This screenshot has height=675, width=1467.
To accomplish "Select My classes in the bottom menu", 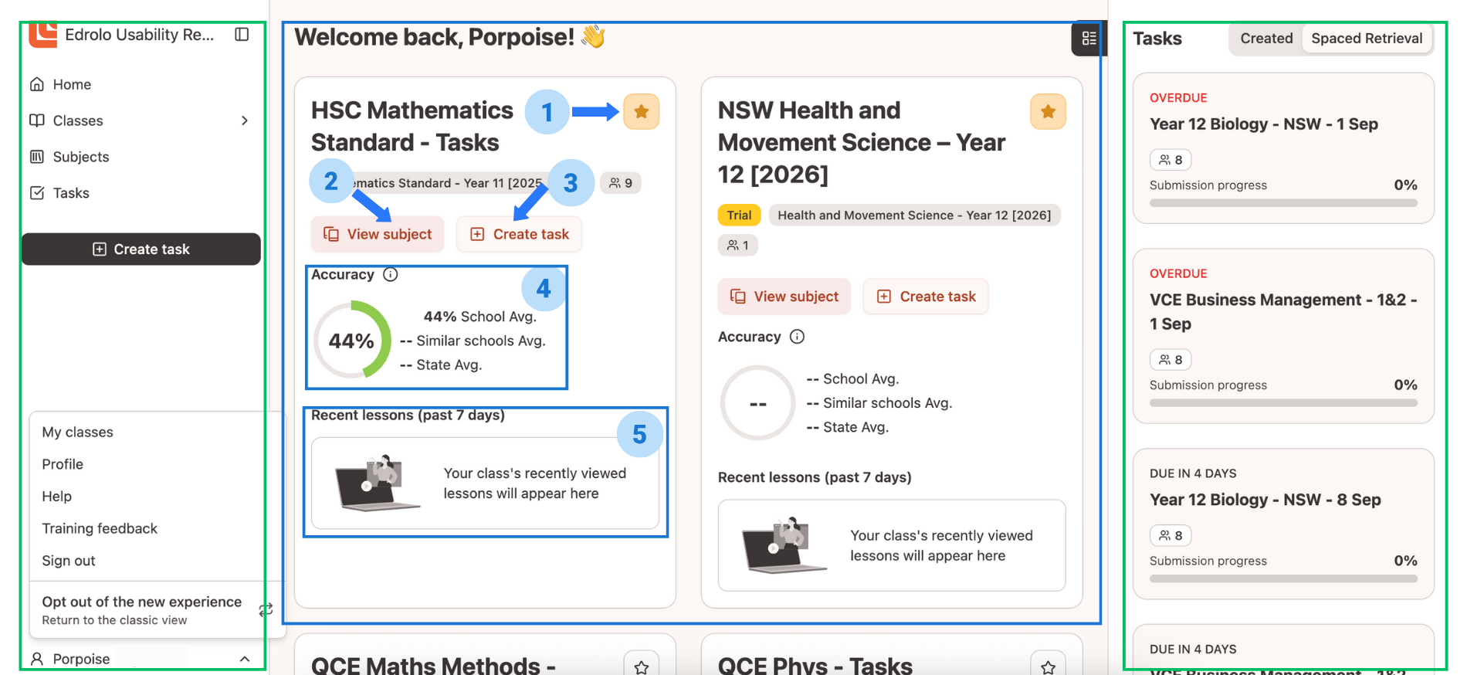I will (77, 432).
